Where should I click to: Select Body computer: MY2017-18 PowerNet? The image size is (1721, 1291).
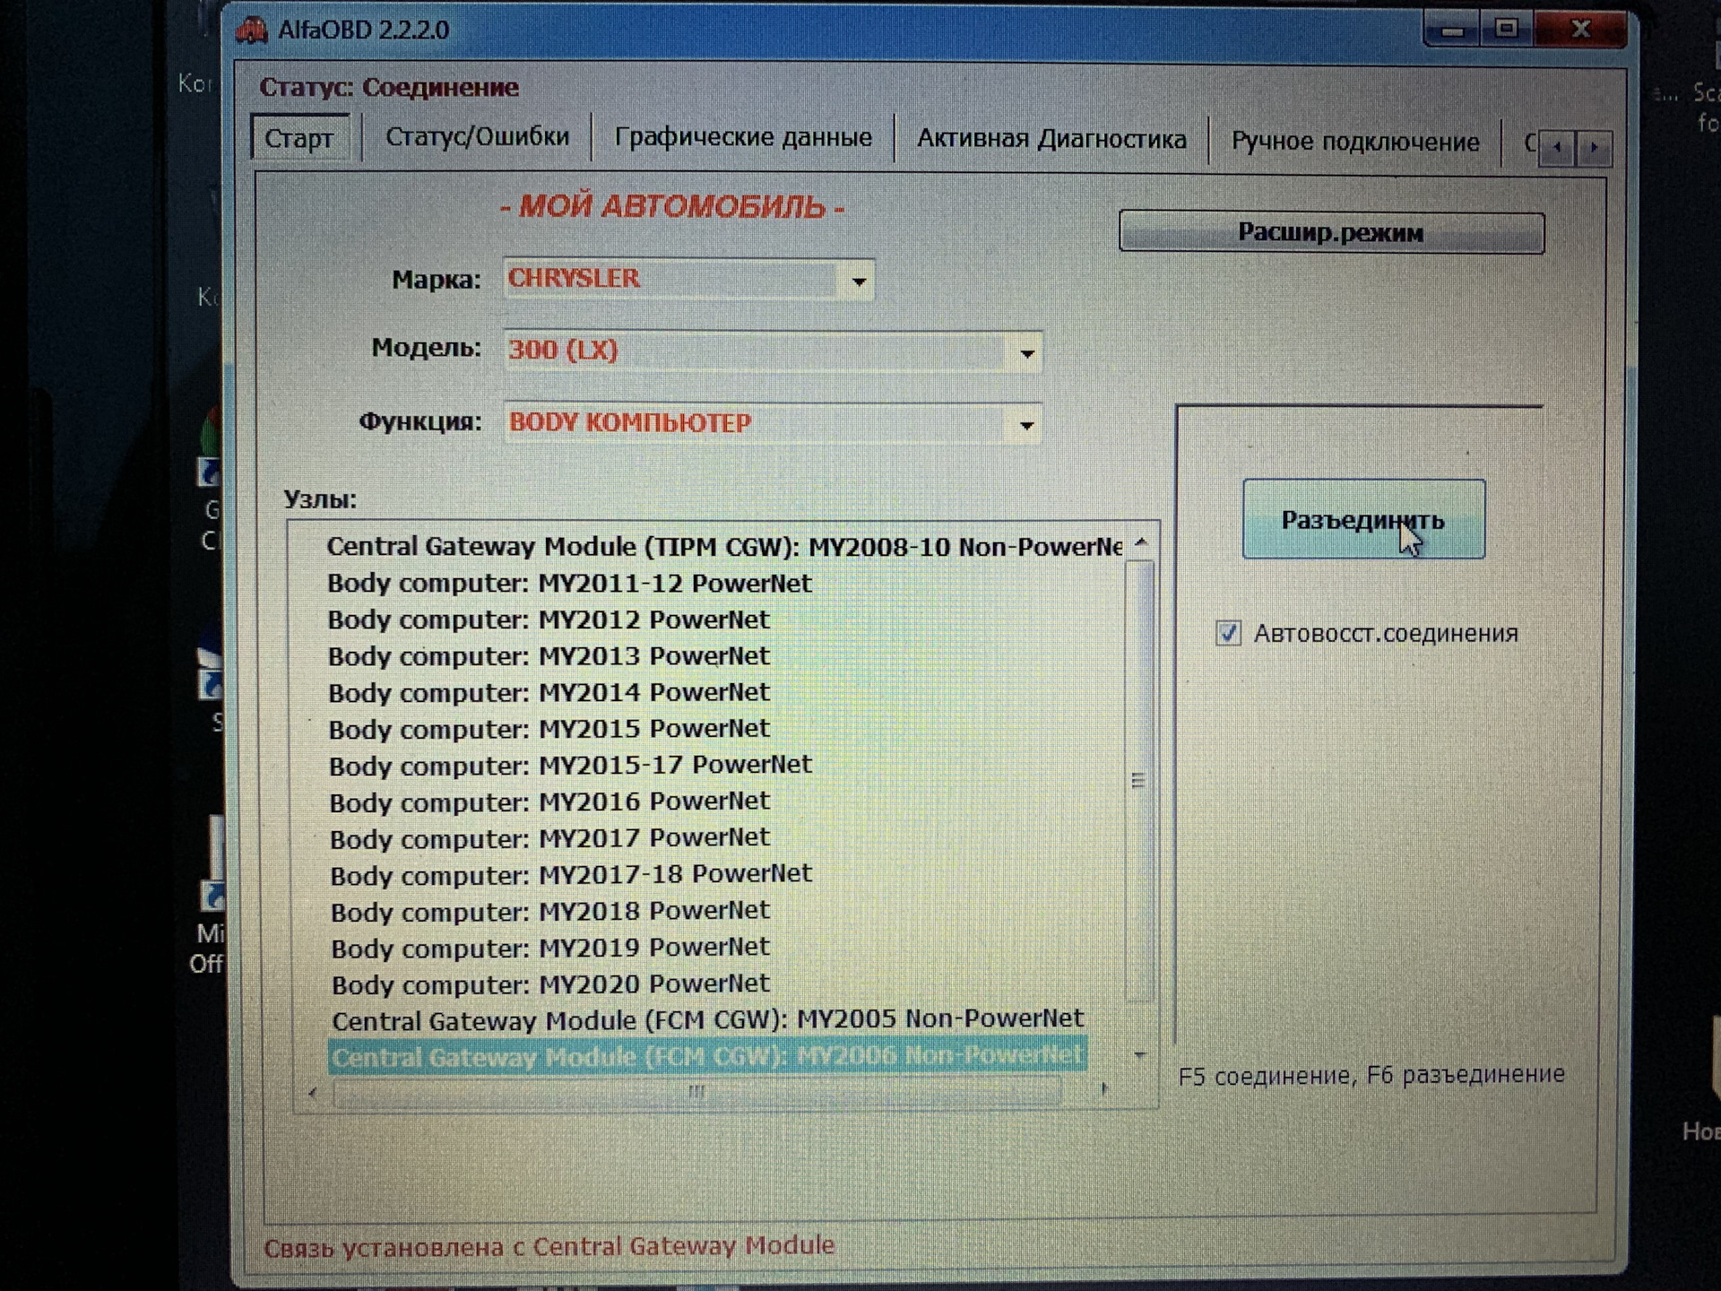[571, 874]
